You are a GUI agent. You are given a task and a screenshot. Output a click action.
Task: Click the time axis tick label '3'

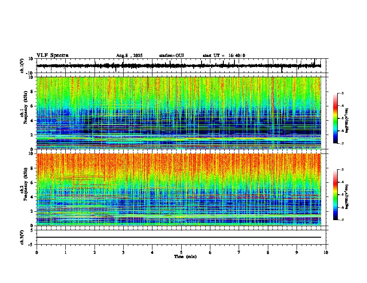pos(123,252)
